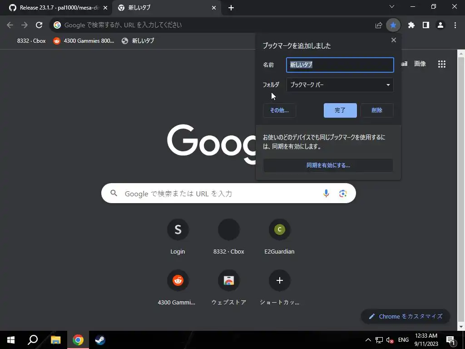Add shortcut with plus tile
Viewport: 465px width, 349px height.
(279, 288)
